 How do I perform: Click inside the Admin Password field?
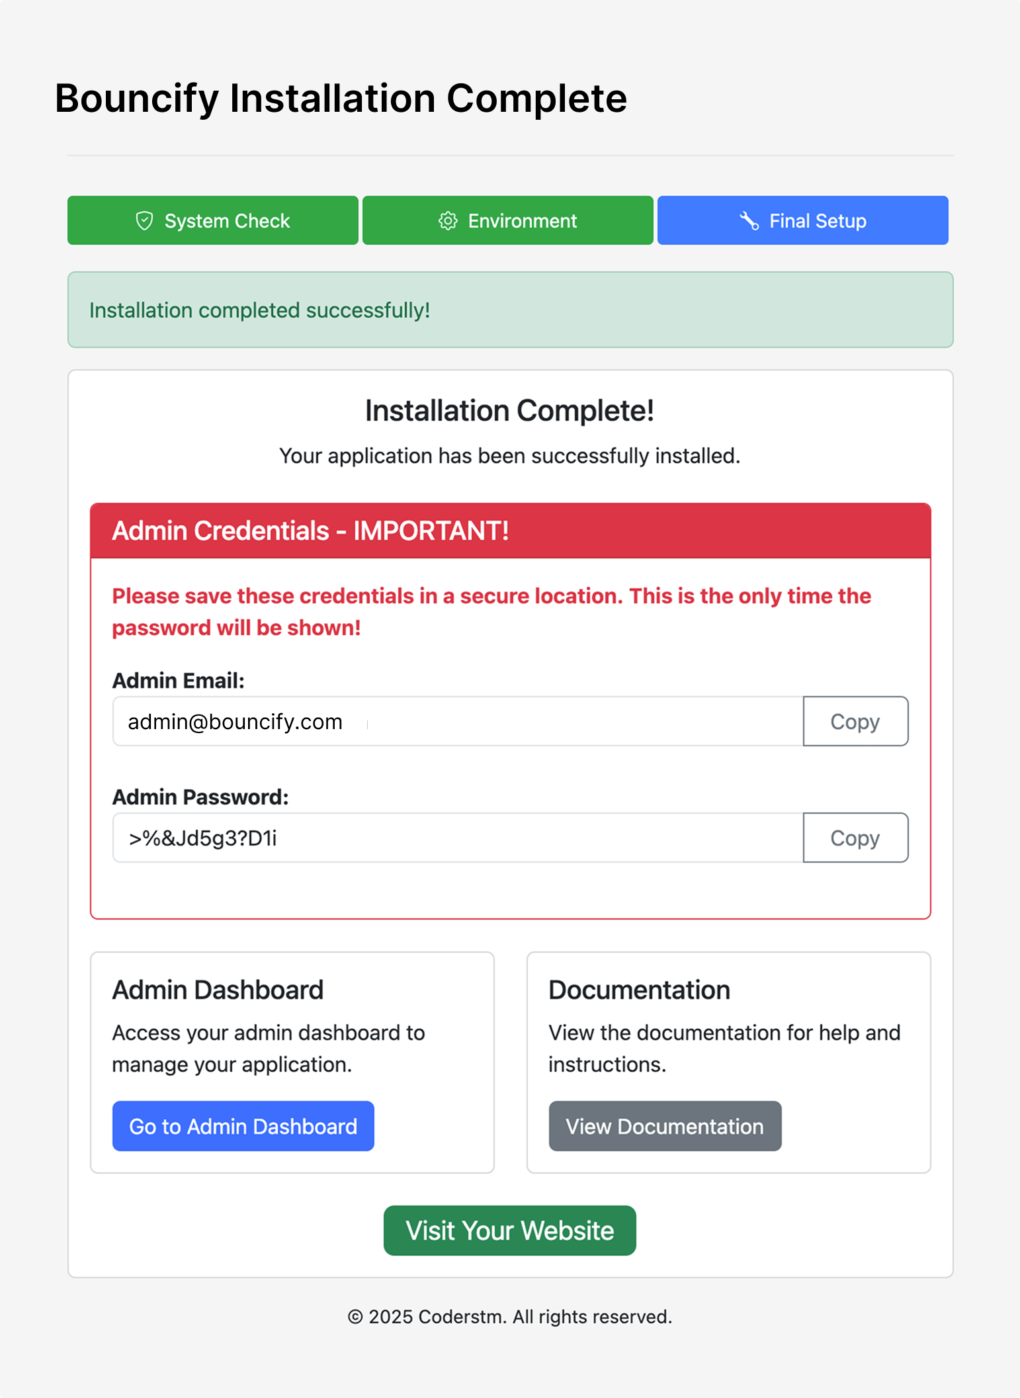click(457, 838)
